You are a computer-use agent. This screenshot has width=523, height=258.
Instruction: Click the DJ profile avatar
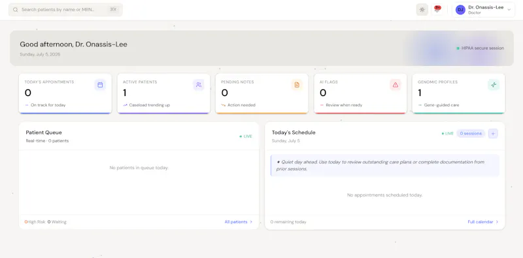(460, 10)
